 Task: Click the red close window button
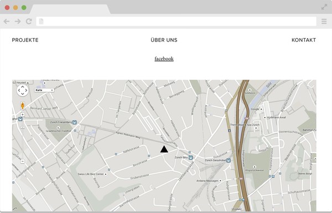pos(7,8)
